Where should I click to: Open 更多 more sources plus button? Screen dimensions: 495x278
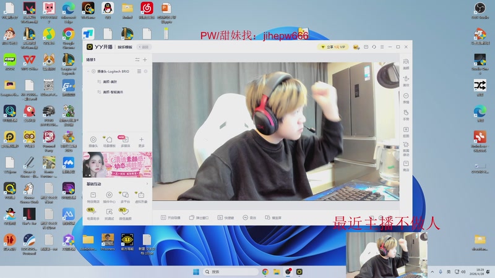[142, 141]
